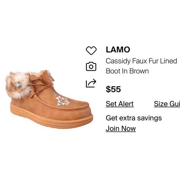Open the LAMO brand name
Viewport: 180px width, 180px height.
(x=118, y=50)
